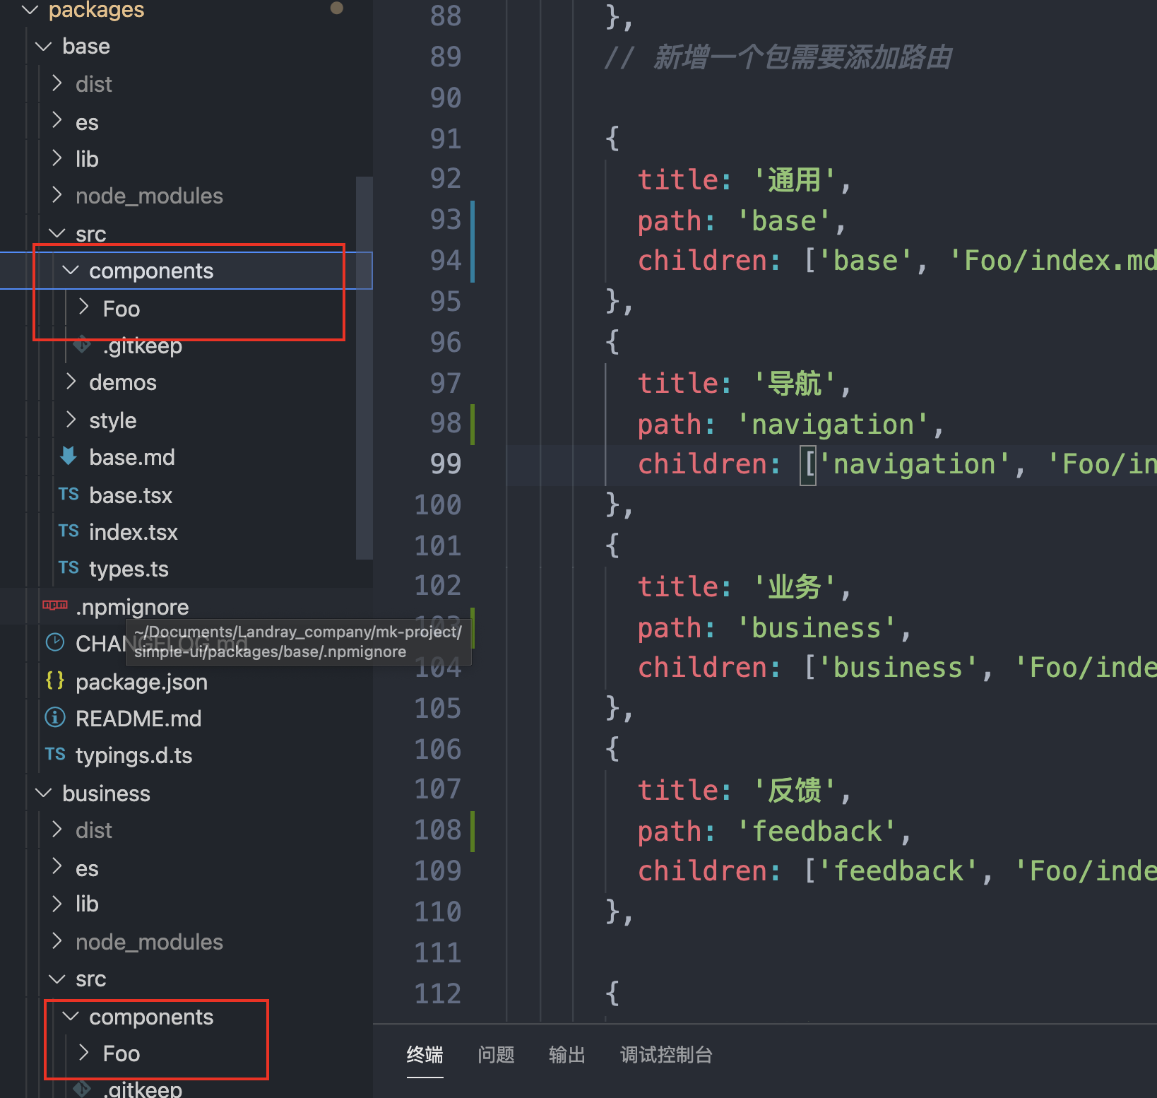Click the title value '通用'
This screenshot has width=1157, height=1098.
(x=795, y=179)
